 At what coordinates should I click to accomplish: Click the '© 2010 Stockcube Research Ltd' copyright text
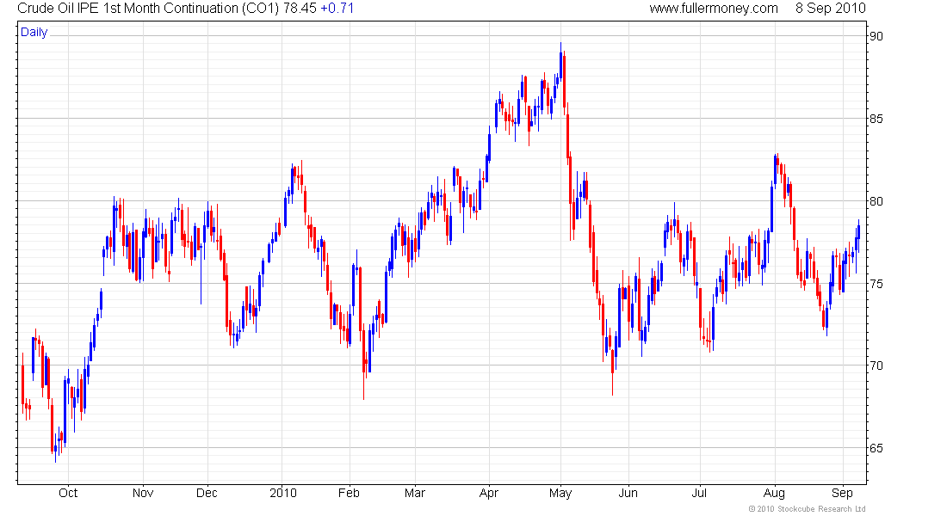tap(808, 509)
